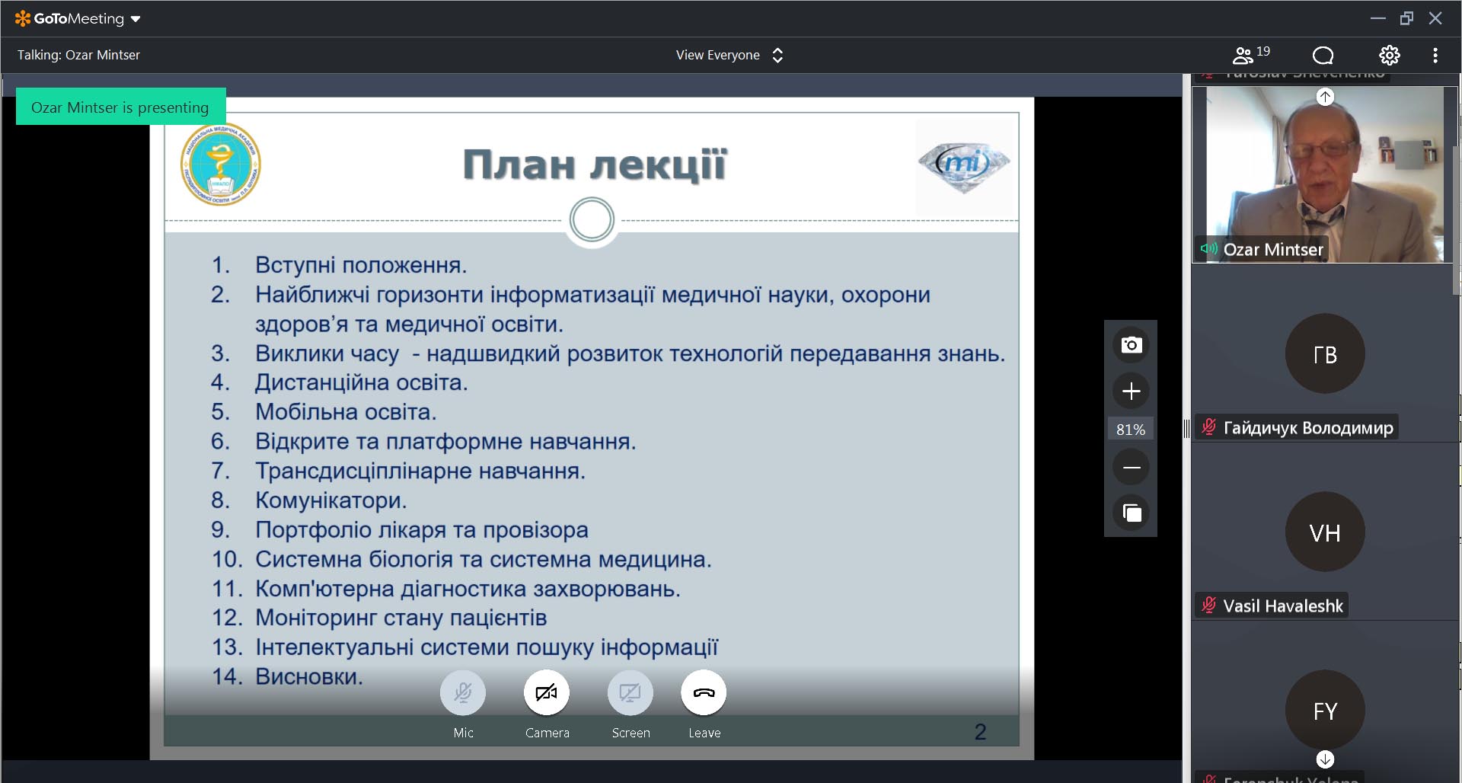Click the muted mic icon beside Vasil Havaleshk

[x=1208, y=605]
